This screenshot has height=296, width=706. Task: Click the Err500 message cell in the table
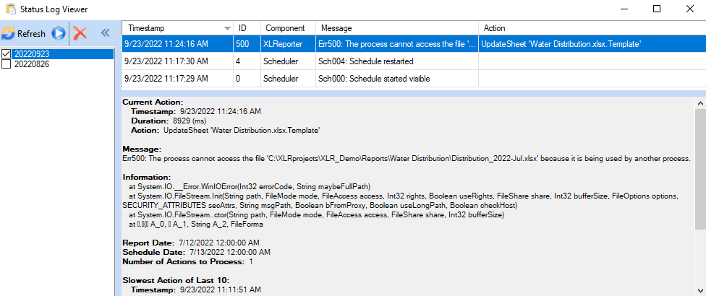(x=396, y=44)
